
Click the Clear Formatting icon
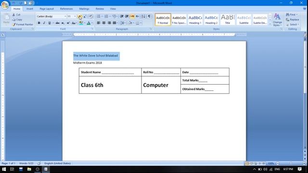pos(91,16)
